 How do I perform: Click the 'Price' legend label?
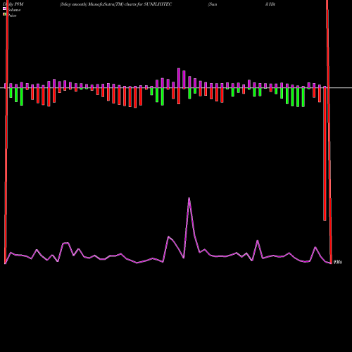click(x=12, y=15)
